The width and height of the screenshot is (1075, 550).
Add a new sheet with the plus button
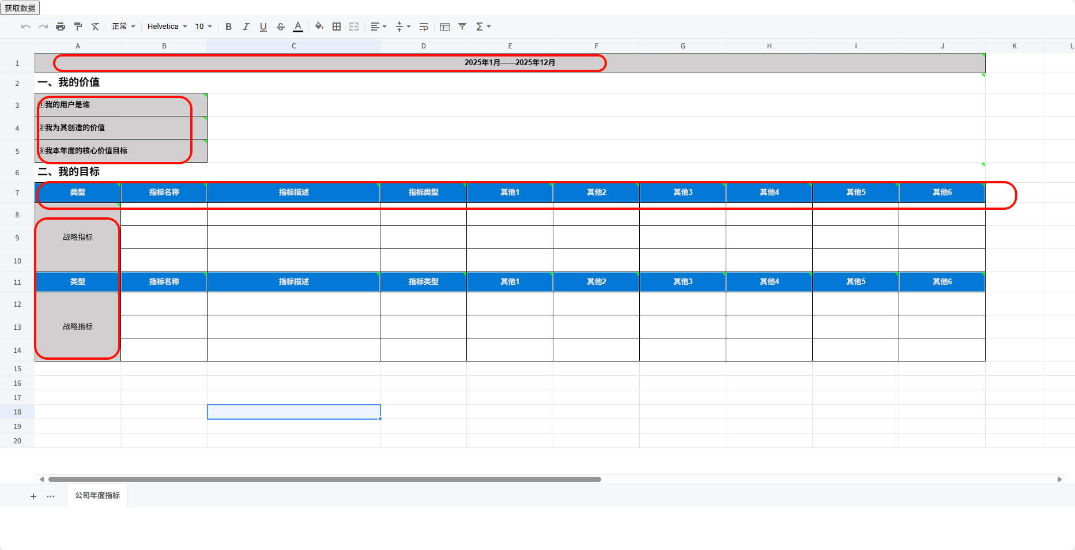pyautogui.click(x=33, y=496)
